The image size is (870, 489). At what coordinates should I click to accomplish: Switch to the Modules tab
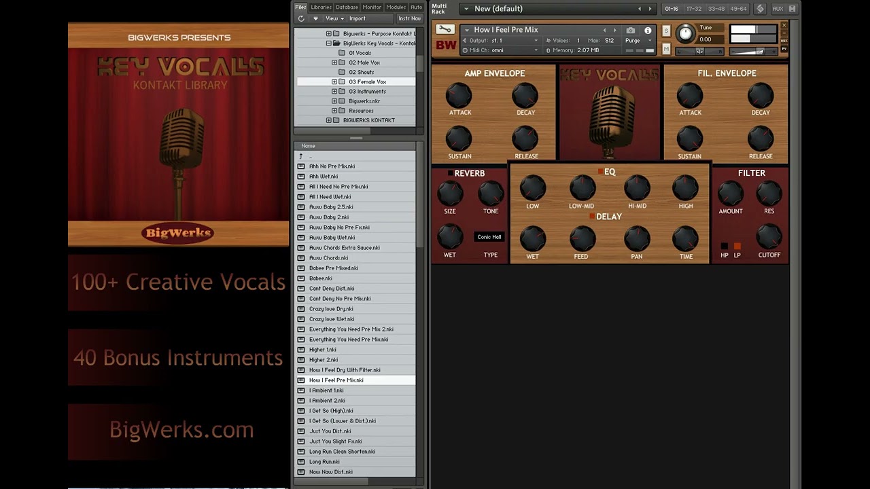396,7
